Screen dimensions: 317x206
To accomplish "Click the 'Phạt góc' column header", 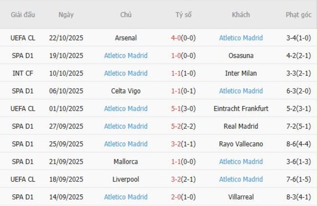I will point(298,15).
